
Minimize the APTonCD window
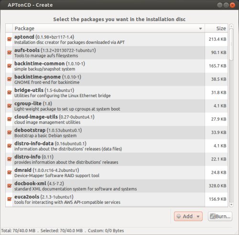[220, 5]
